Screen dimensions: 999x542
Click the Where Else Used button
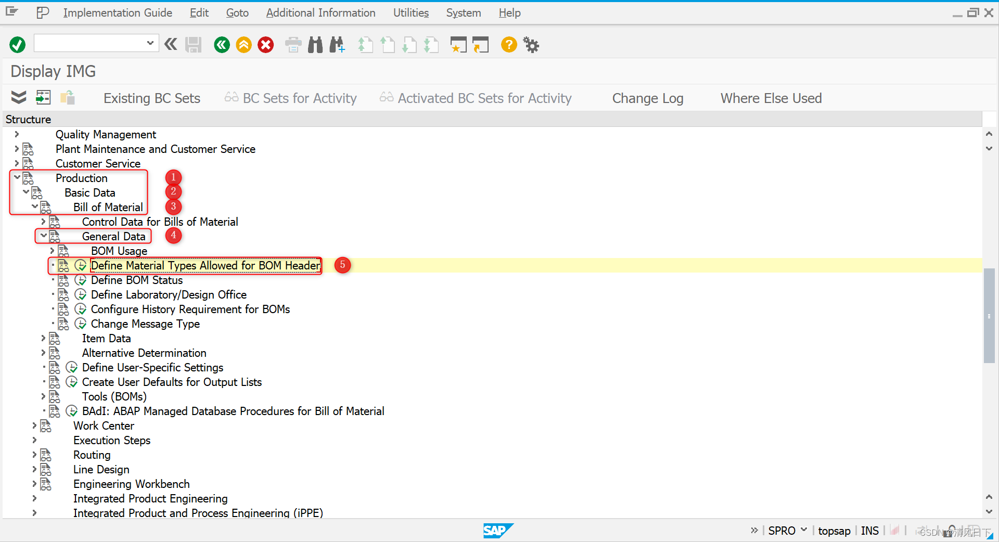tap(771, 98)
